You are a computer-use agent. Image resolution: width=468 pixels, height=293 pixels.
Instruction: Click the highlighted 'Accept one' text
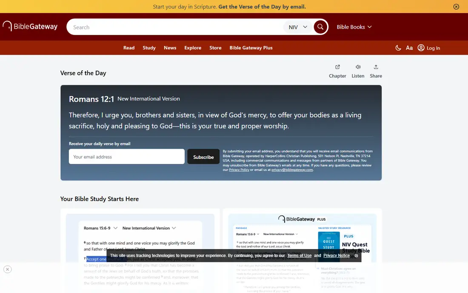[97, 259]
